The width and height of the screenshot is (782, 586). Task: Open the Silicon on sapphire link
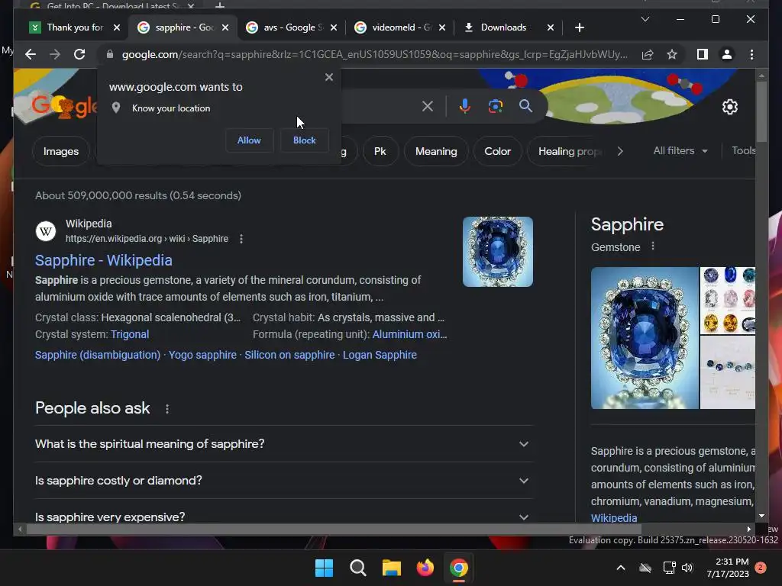pos(289,355)
